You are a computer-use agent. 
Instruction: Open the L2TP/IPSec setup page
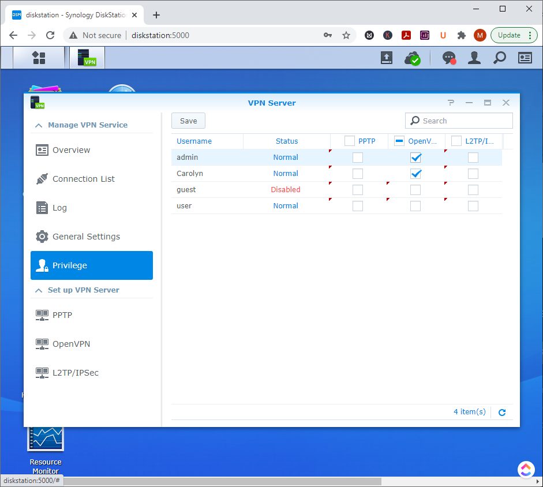[x=91, y=373]
